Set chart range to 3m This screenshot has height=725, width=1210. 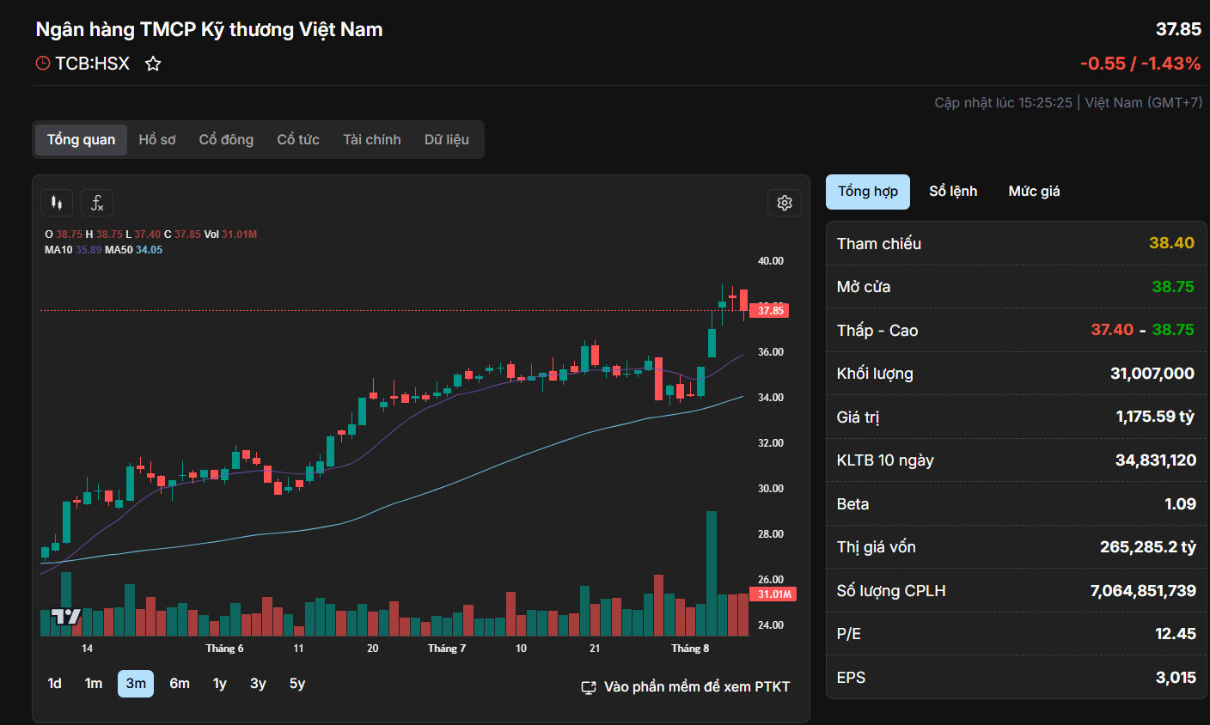click(x=136, y=684)
